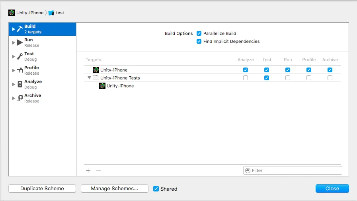Disable the Parallelize Build checkbox
The height and width of the screenshot is (201, 357).
[x=199, y=33]
